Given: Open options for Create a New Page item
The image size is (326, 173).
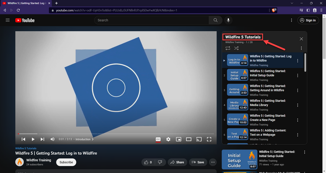Looking at the screenshot, I should coord(297,120).
